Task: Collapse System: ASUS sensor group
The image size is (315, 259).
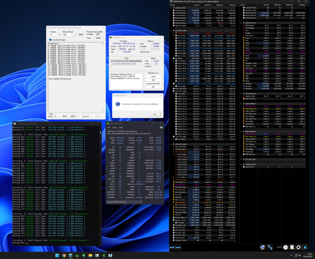Action: (172, 8)
